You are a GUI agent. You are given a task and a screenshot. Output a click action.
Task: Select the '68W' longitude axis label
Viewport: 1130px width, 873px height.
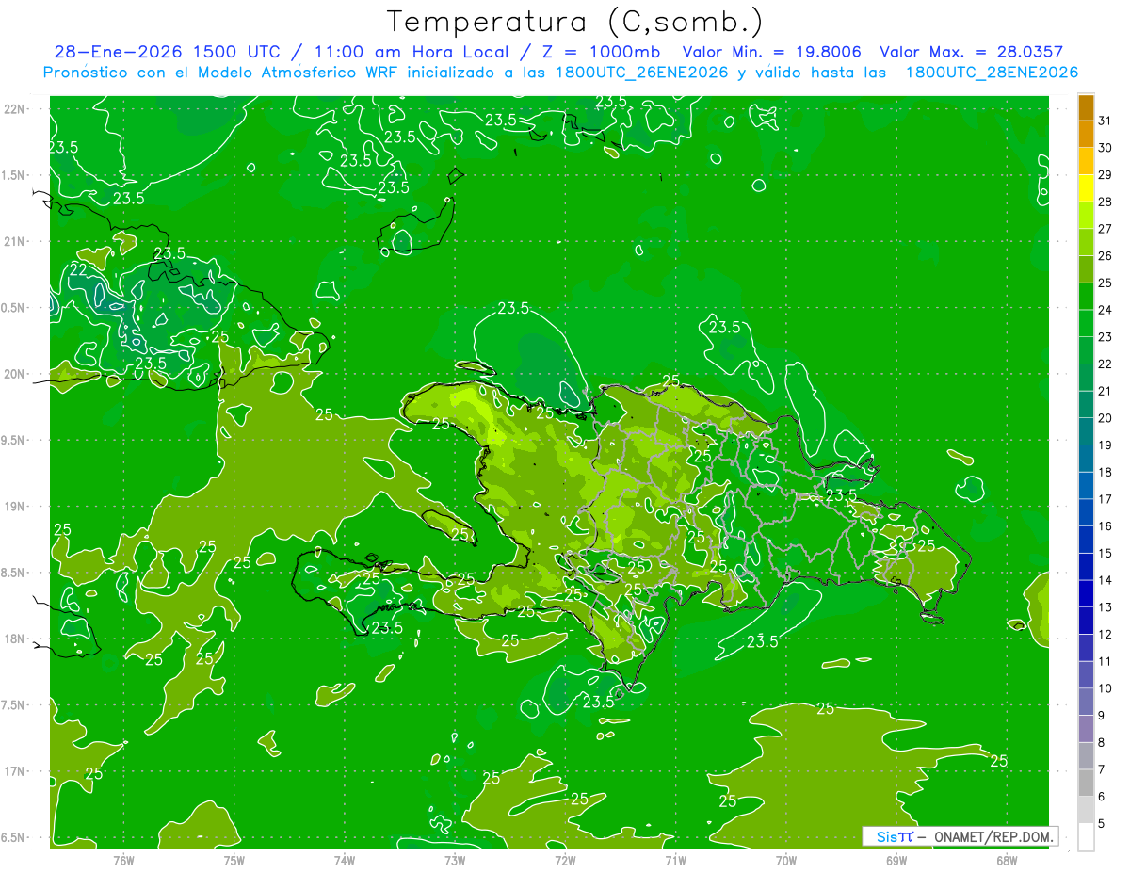[1007, 861]
